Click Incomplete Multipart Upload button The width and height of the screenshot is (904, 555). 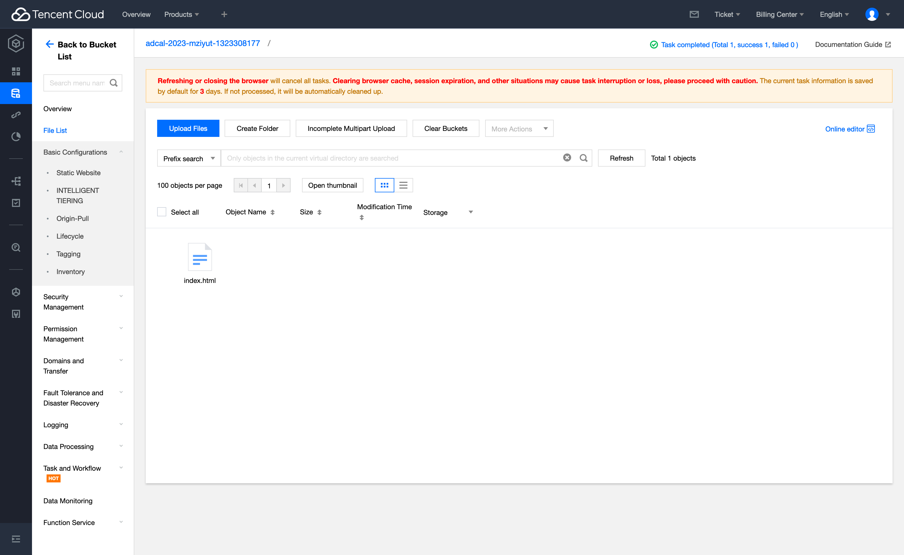click(351, 129)
